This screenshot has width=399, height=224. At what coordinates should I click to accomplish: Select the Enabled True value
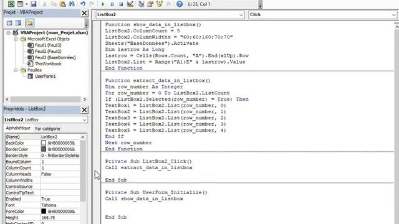pyautogui.click(x=60, y=199)
